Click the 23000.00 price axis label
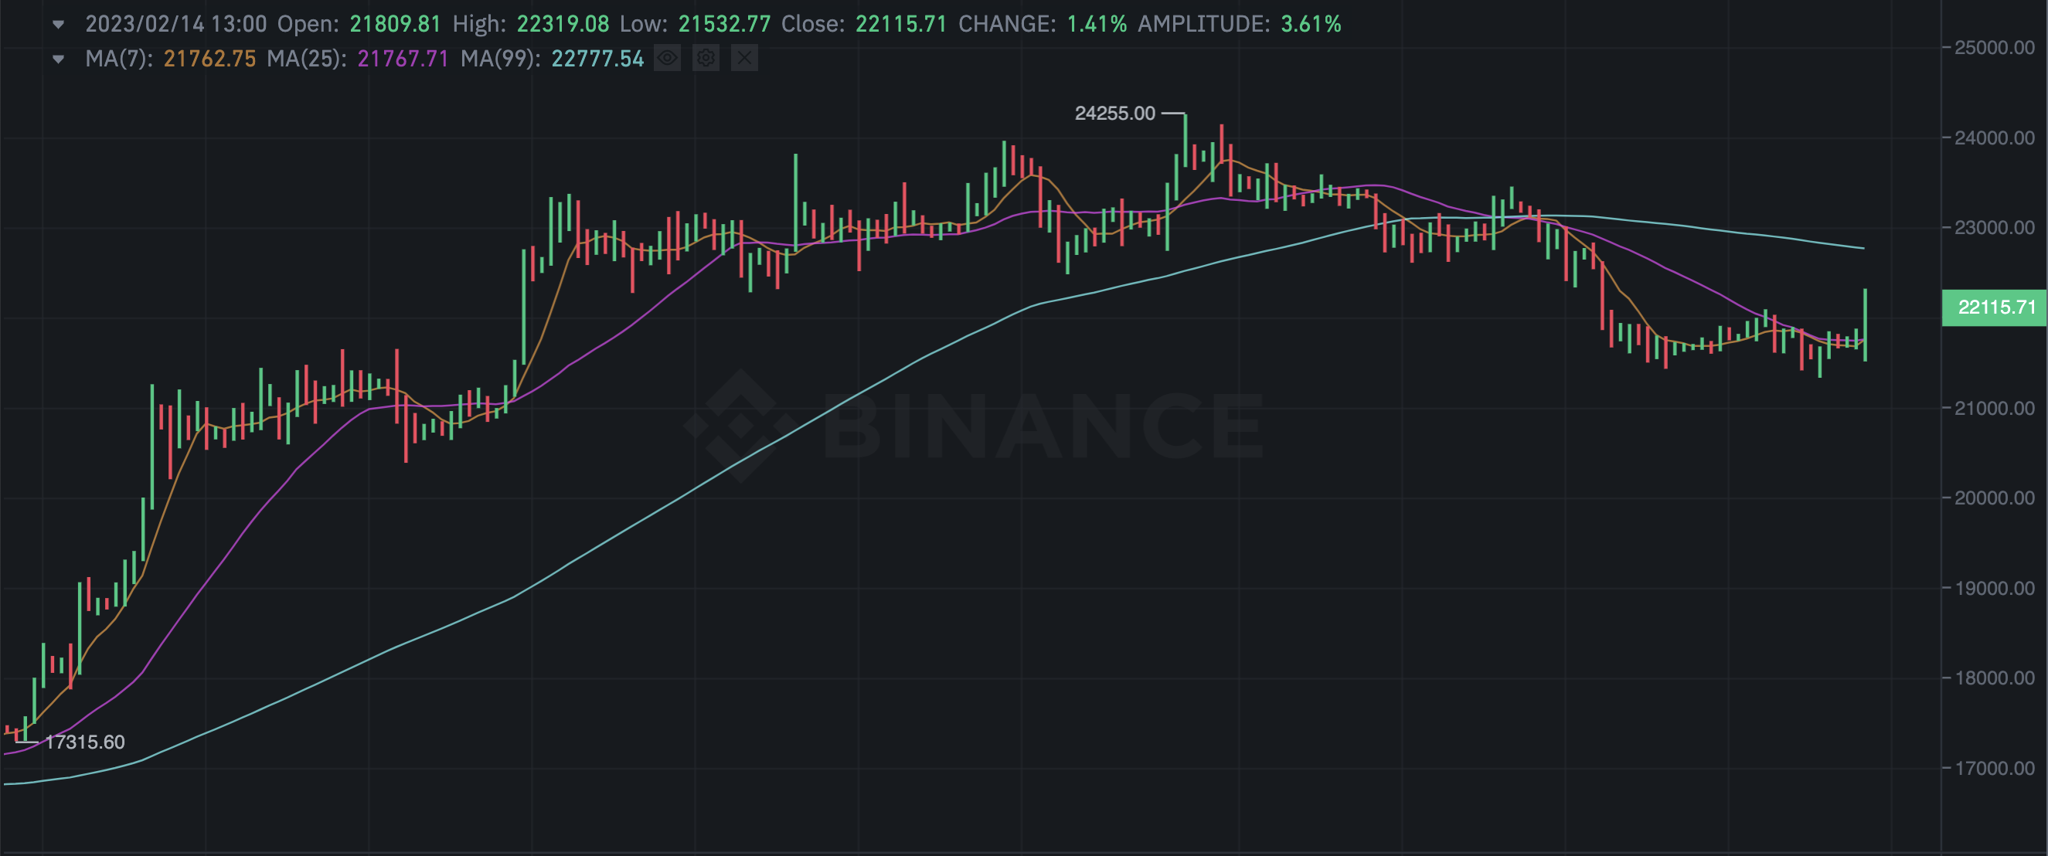The image size is (2048, 856). point(1994,228)
